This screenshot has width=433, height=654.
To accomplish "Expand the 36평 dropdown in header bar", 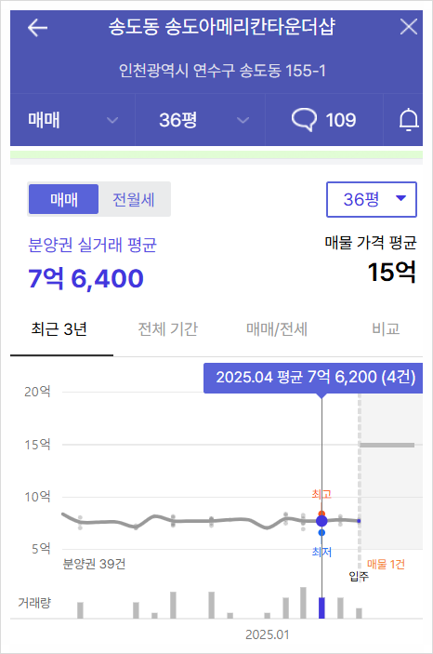I will 200,120.
